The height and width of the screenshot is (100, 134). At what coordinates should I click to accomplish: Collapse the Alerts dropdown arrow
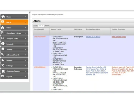click(25, 22)
